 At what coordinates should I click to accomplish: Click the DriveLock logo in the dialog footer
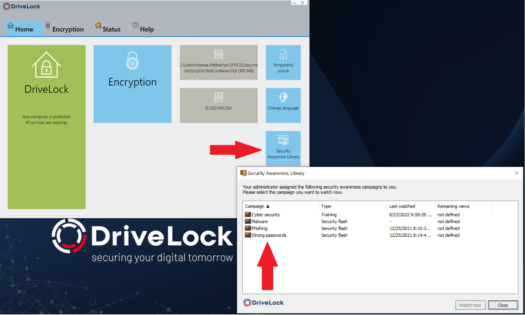[x=263, y=302]
